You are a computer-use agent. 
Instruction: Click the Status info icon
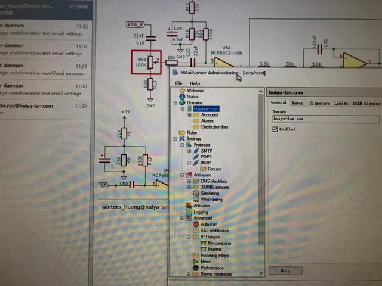[182, 97]
